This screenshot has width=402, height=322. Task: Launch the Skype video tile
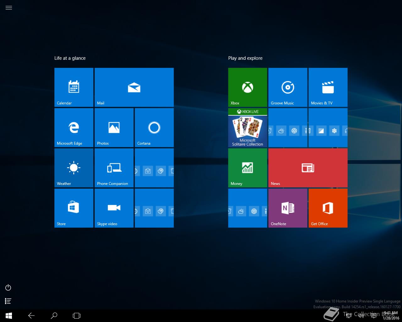114,208
